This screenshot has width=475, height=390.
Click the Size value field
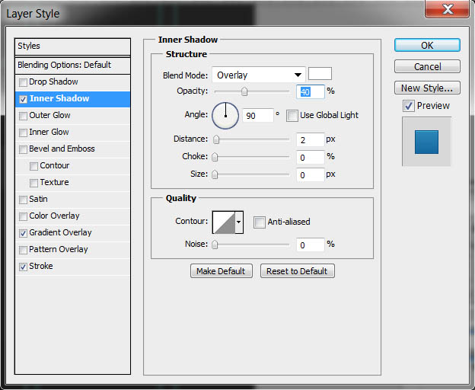tap(311, 175)
